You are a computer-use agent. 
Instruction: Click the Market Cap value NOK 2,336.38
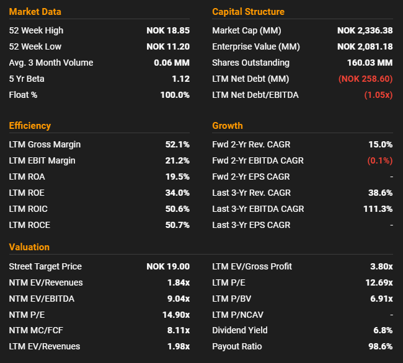coord(365,30)
